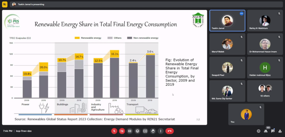Select Haider mahmud Bijoy tile
285x137 pixels.
pyautogui.click(x=265, y=67)
